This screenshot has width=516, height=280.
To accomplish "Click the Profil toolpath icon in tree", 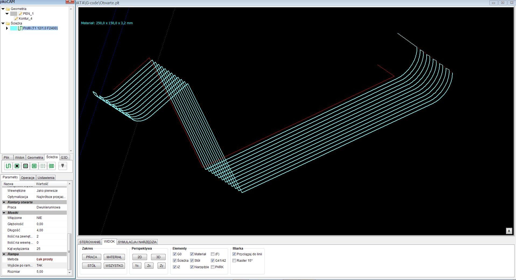I will (x=20, y=28).
